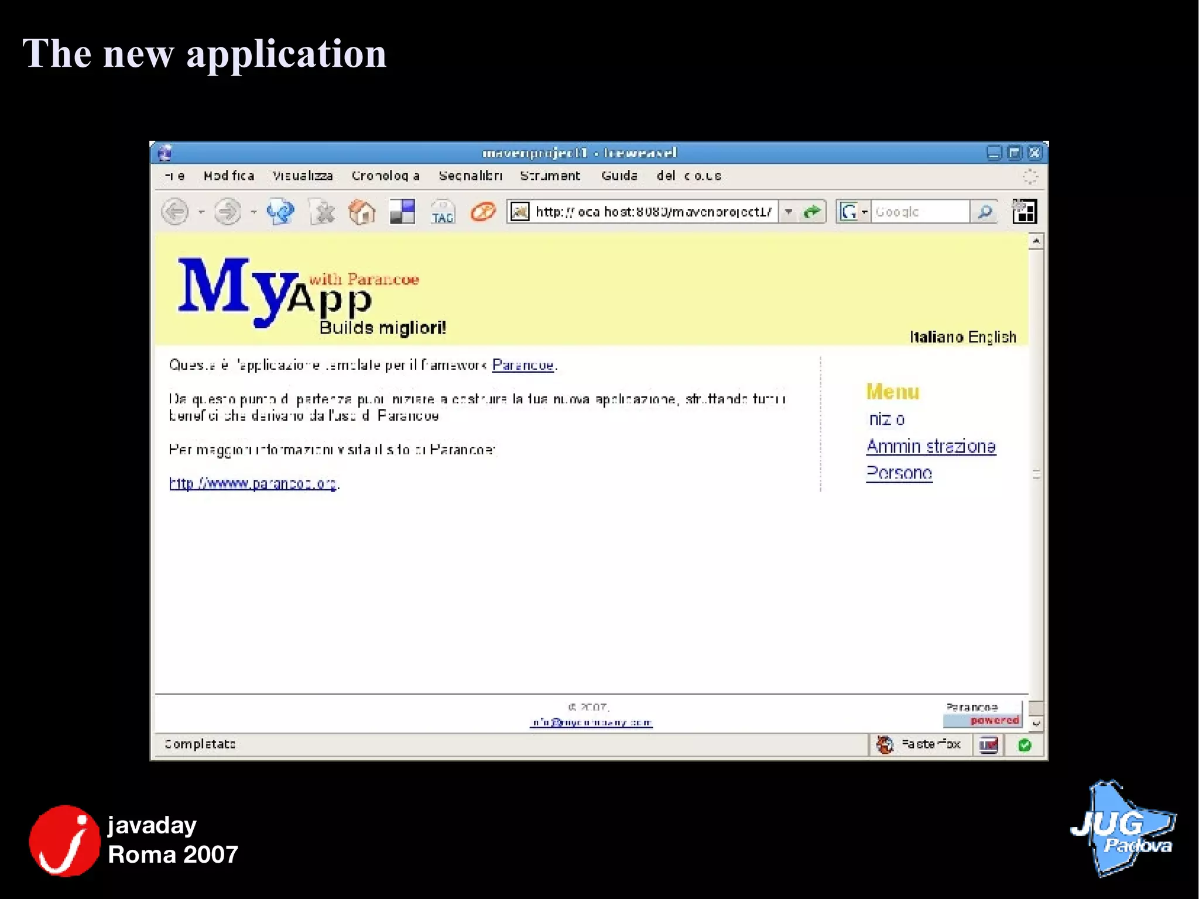Click the site favicon in address bar
Screen dimensions: 1199x899
(x=519, y=211)
